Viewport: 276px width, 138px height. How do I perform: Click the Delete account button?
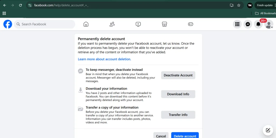point(185,136)
